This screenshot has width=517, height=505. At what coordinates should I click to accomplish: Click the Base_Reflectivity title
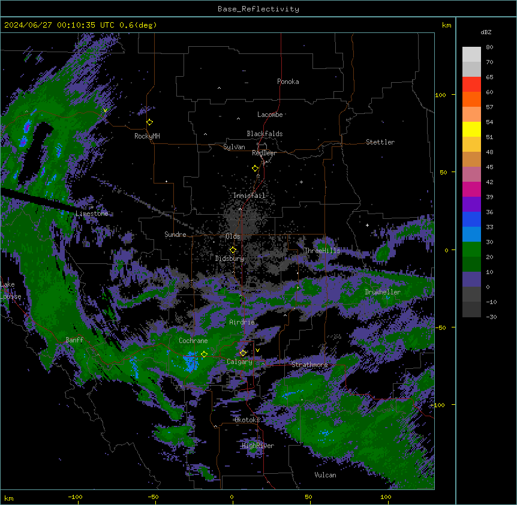click(258, 9)
